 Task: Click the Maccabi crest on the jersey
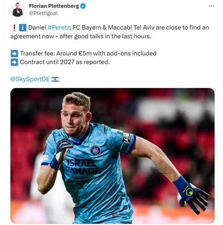(95, 150)
